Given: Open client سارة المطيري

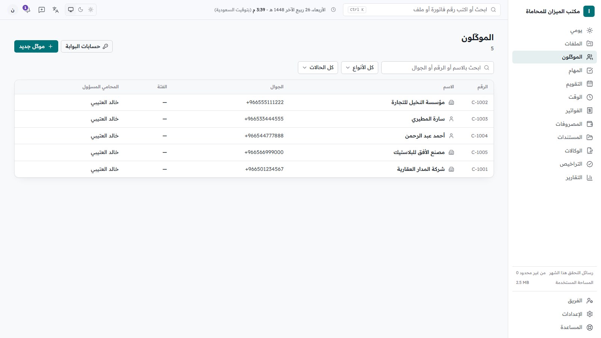Looking at the screenshot, I should (x=428, y=119).
